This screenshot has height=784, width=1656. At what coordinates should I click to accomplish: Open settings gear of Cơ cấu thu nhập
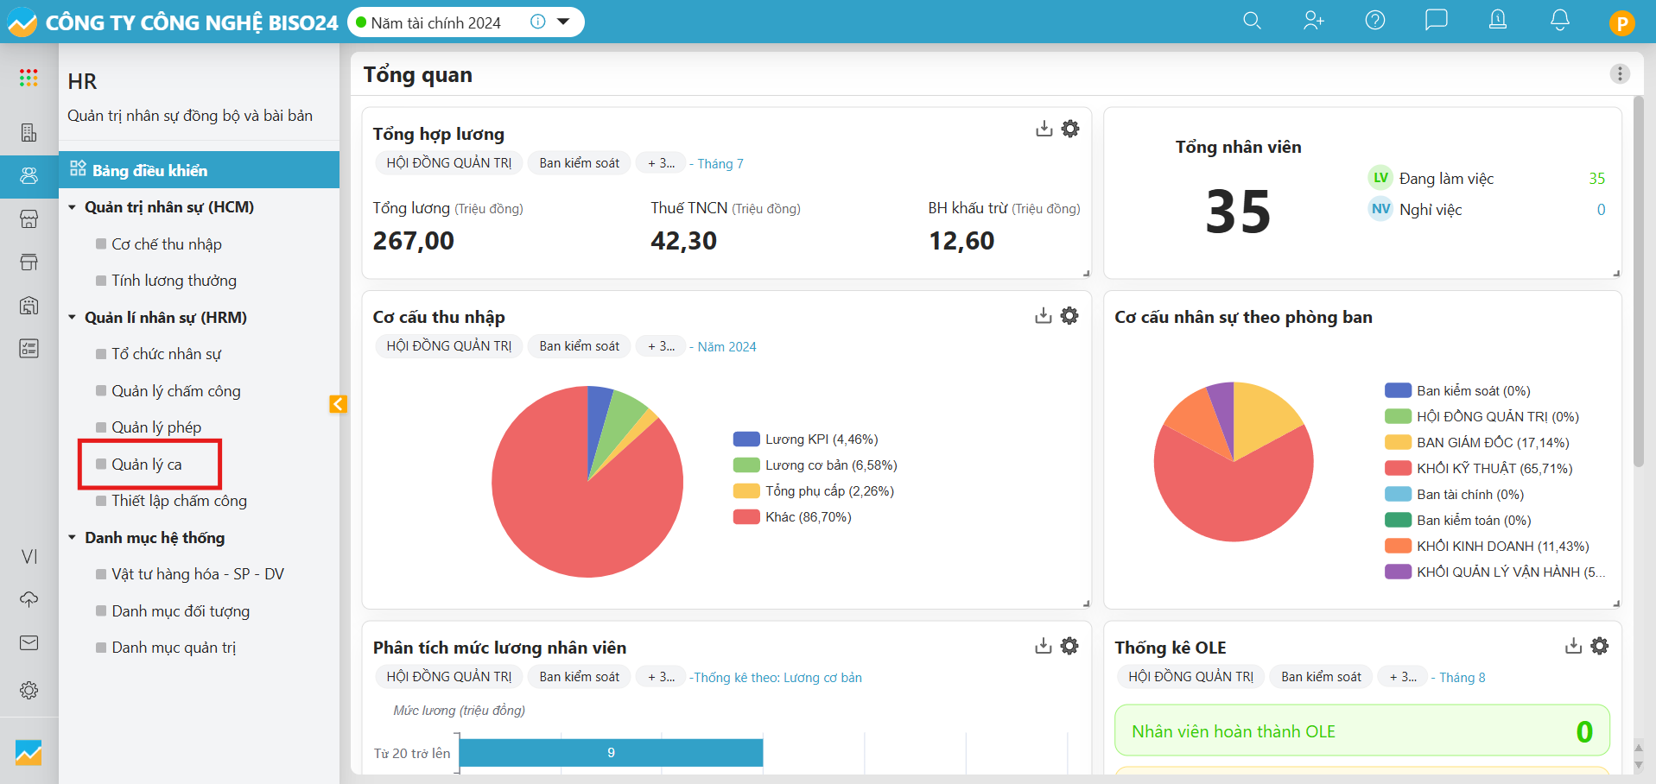[x=1069, y=316]
